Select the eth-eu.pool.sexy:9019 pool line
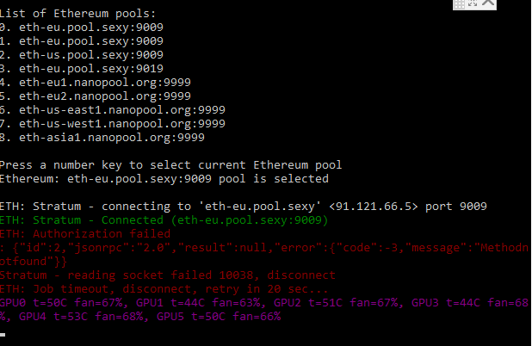532x346 pixels. [x=82, y=69]
